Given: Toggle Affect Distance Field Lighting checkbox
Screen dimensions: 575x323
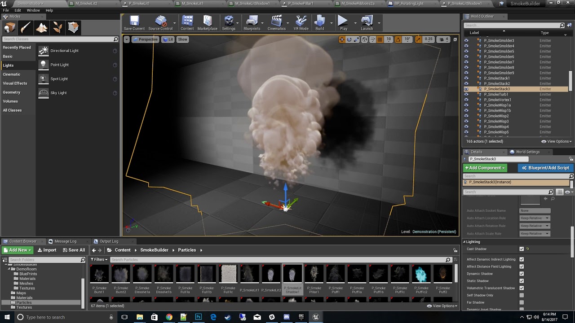Looking at the screenshot, I should 522,266.
